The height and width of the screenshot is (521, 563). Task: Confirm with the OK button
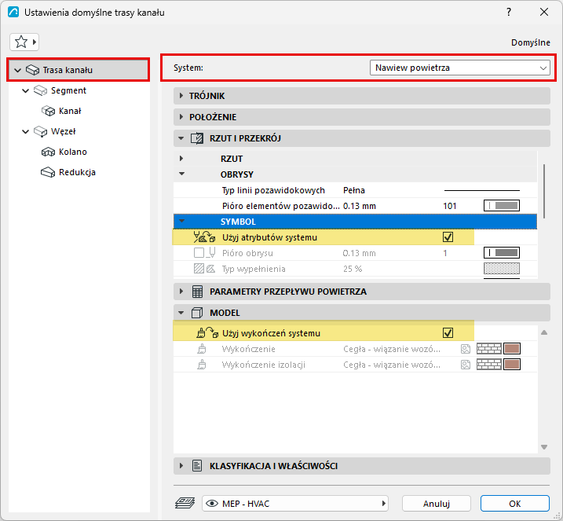[x=515, y=504]
